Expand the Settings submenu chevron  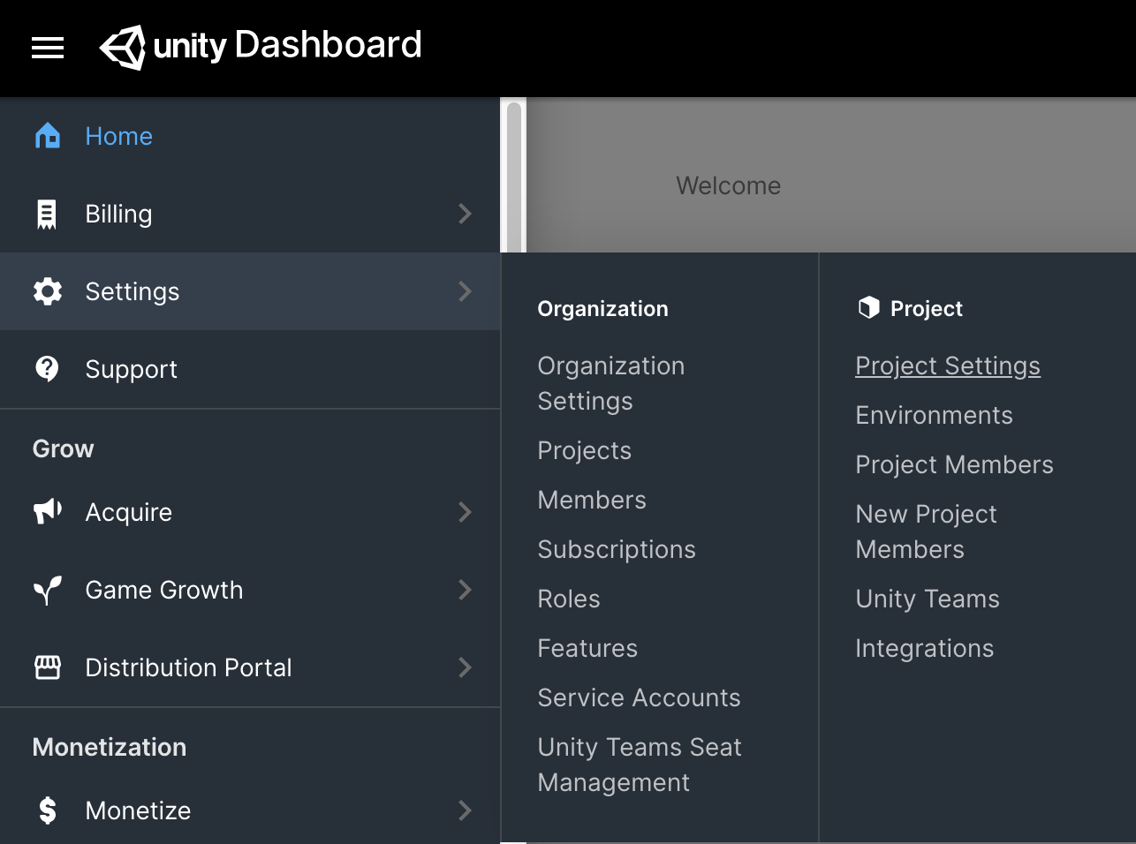coord(466,291)
